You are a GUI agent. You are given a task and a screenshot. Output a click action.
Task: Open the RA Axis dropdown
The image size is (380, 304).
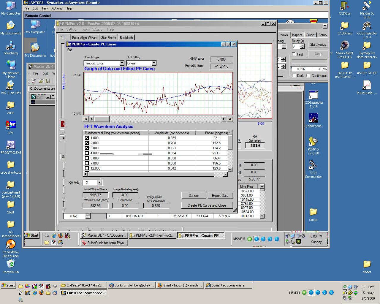coord(99,183)
